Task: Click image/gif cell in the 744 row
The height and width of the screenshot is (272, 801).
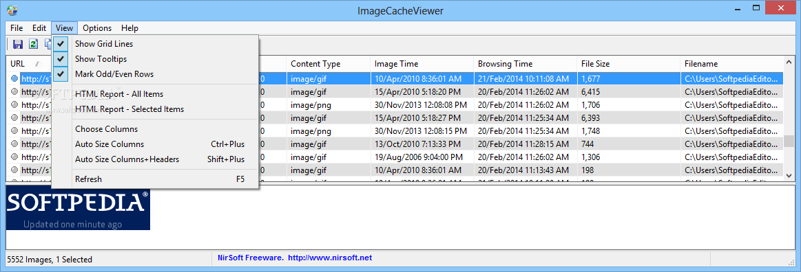Action: pos(308,144)
